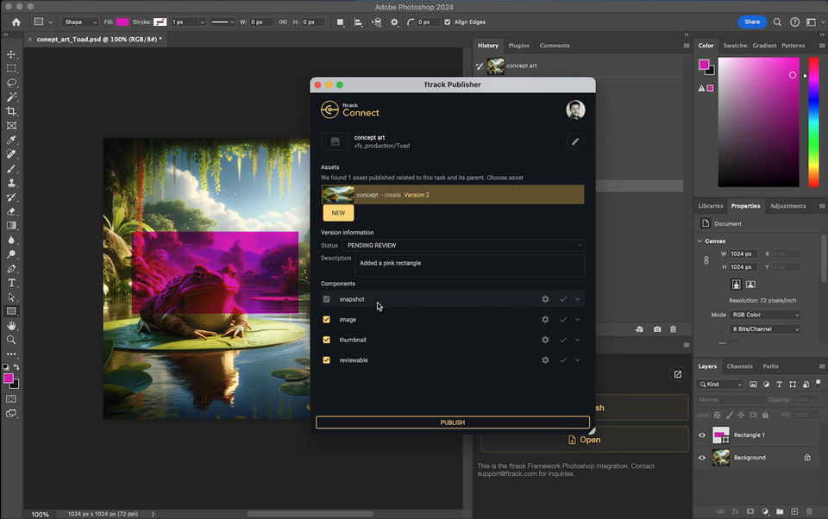The height and width of the screenshot is (519, 828).
Task: Open snapshot component settings gear in ftrack dialog
Action: (544, 299)
